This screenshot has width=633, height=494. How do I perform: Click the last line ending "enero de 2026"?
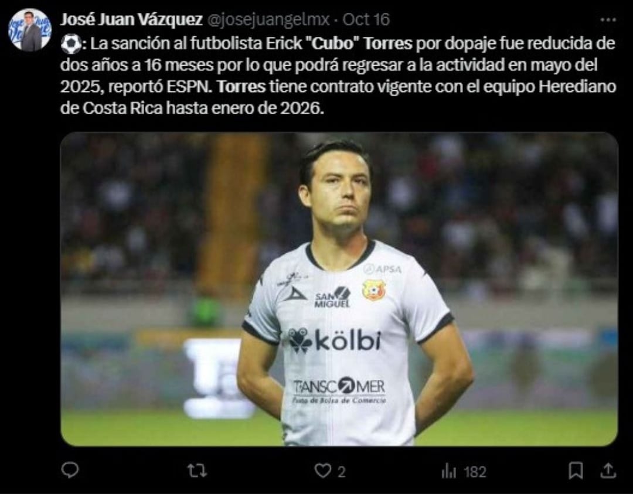pyautogui.click(x=192, y=108)
